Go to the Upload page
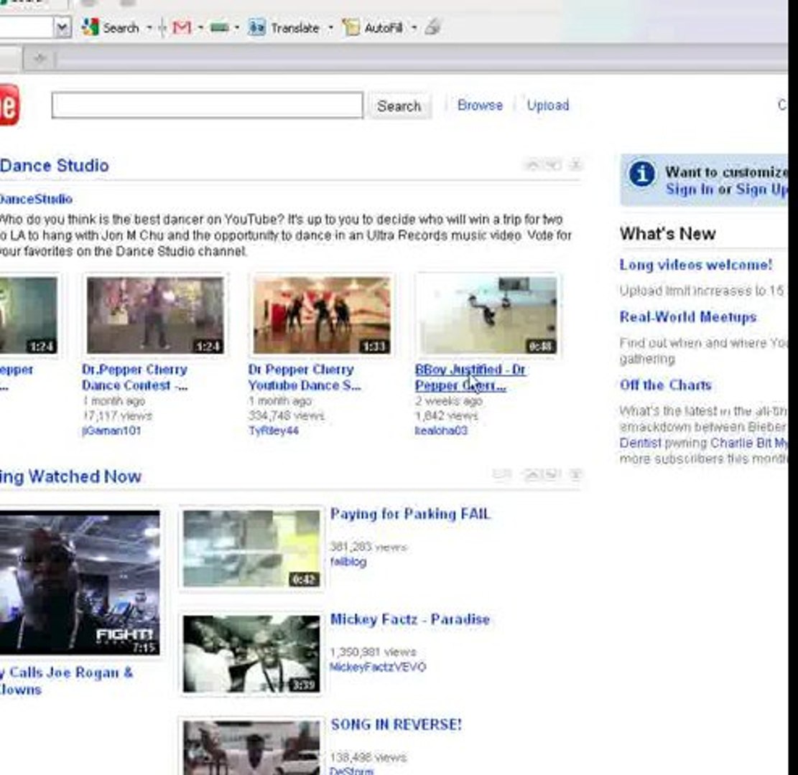The height and width of the screenshot is (775, 798). click(x=547, y=105)
